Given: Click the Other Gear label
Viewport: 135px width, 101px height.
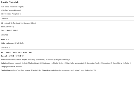Looking at the screenshot, I should click(46, 70).
